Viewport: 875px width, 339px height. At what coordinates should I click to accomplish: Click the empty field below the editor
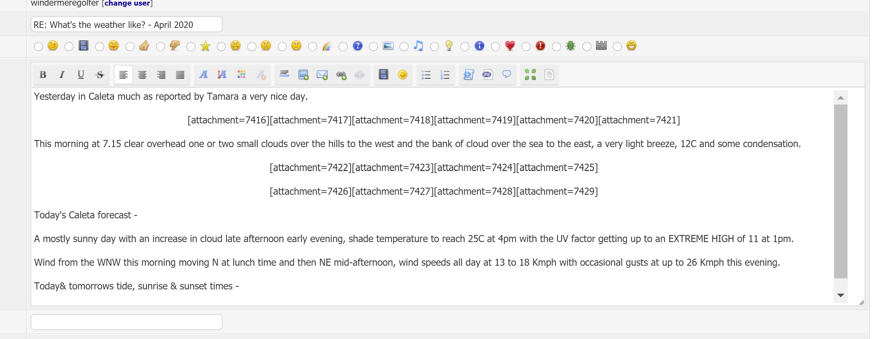coord(127,322)
